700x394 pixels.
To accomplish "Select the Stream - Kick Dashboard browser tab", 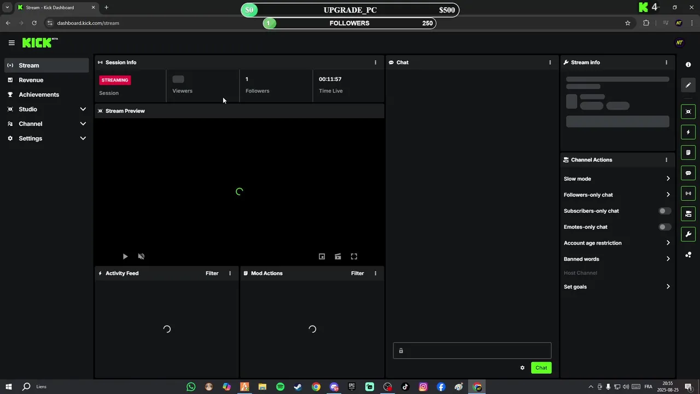I will click(x=56, y=8).
